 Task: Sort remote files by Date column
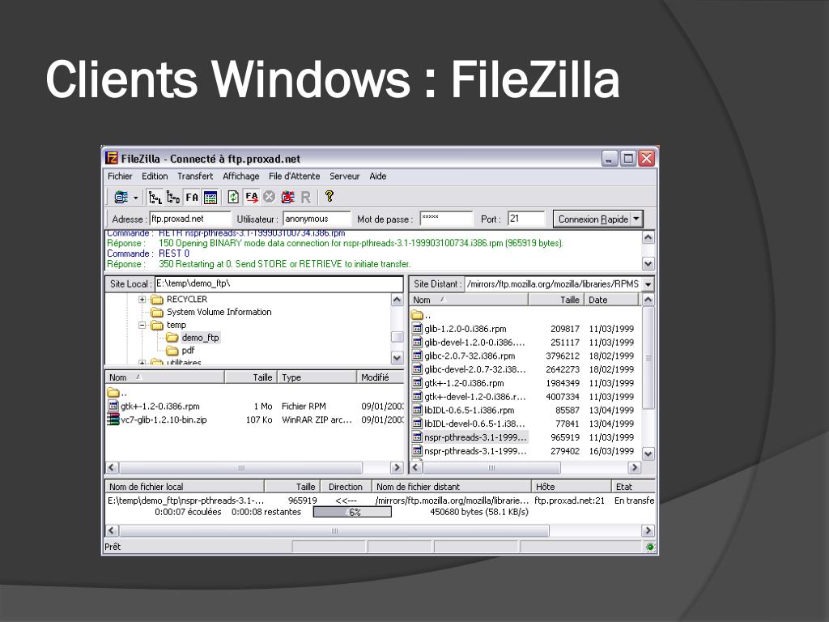(612, 300)
